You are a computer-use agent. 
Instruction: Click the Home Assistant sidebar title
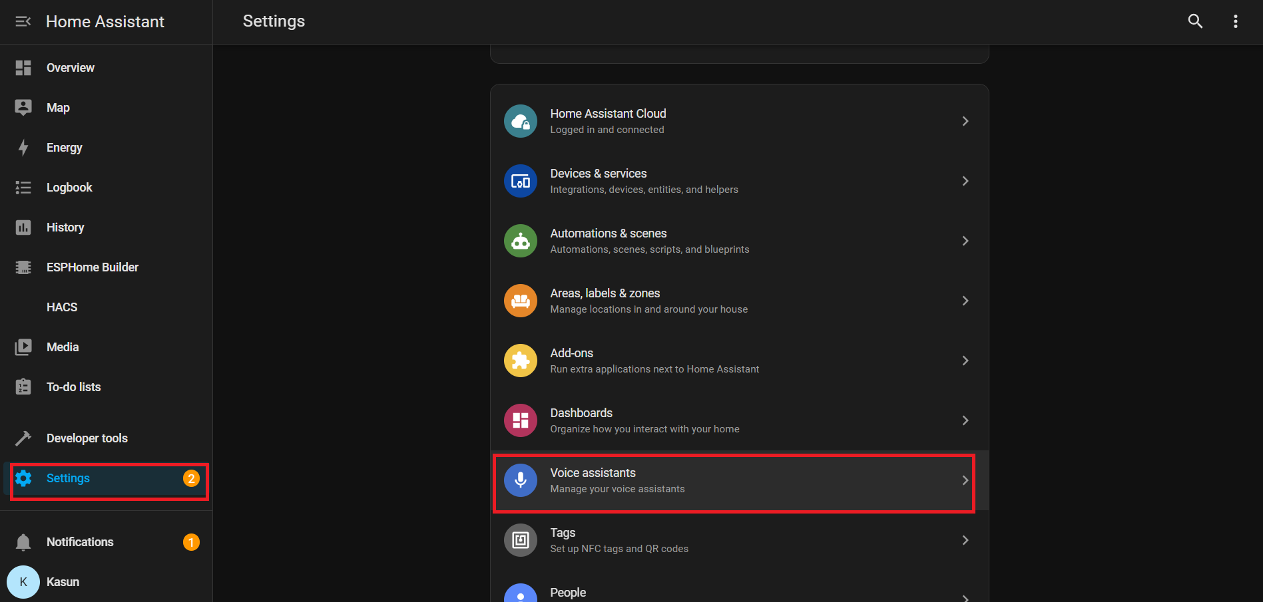tap(105, 22)
